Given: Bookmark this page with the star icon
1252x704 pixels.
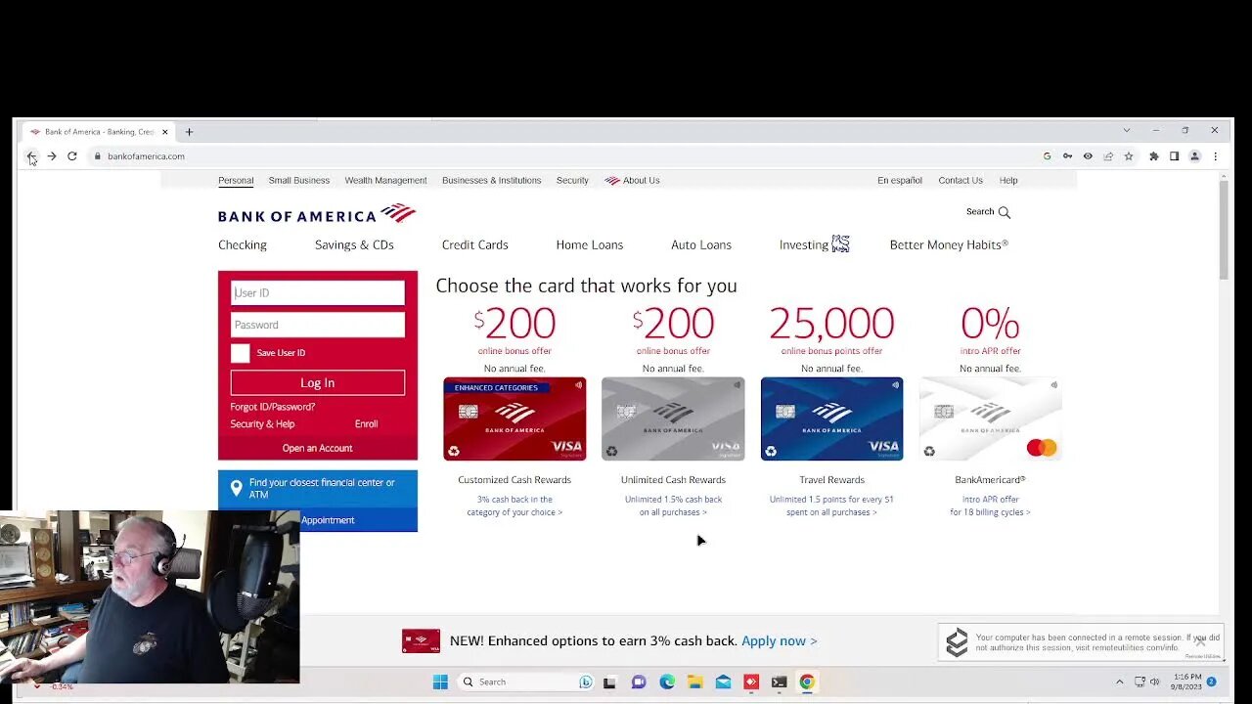Looking at the screenshot, I should [1129, 156].
